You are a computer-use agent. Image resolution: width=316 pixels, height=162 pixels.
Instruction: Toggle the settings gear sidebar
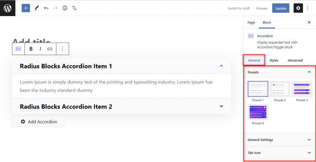pos(298,8)
